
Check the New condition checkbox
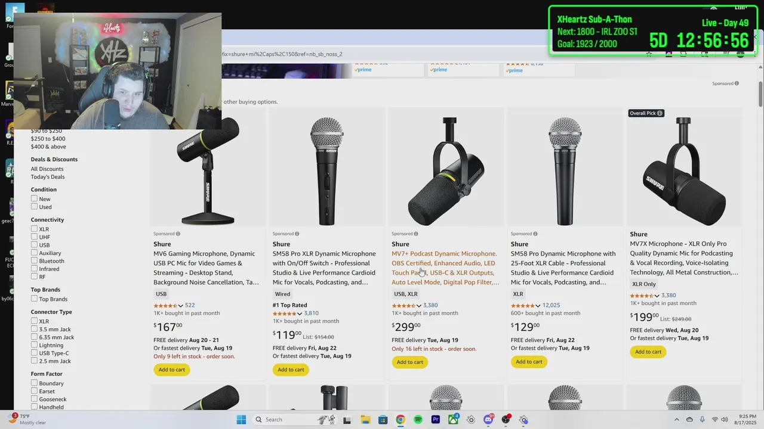pos(34,199)
